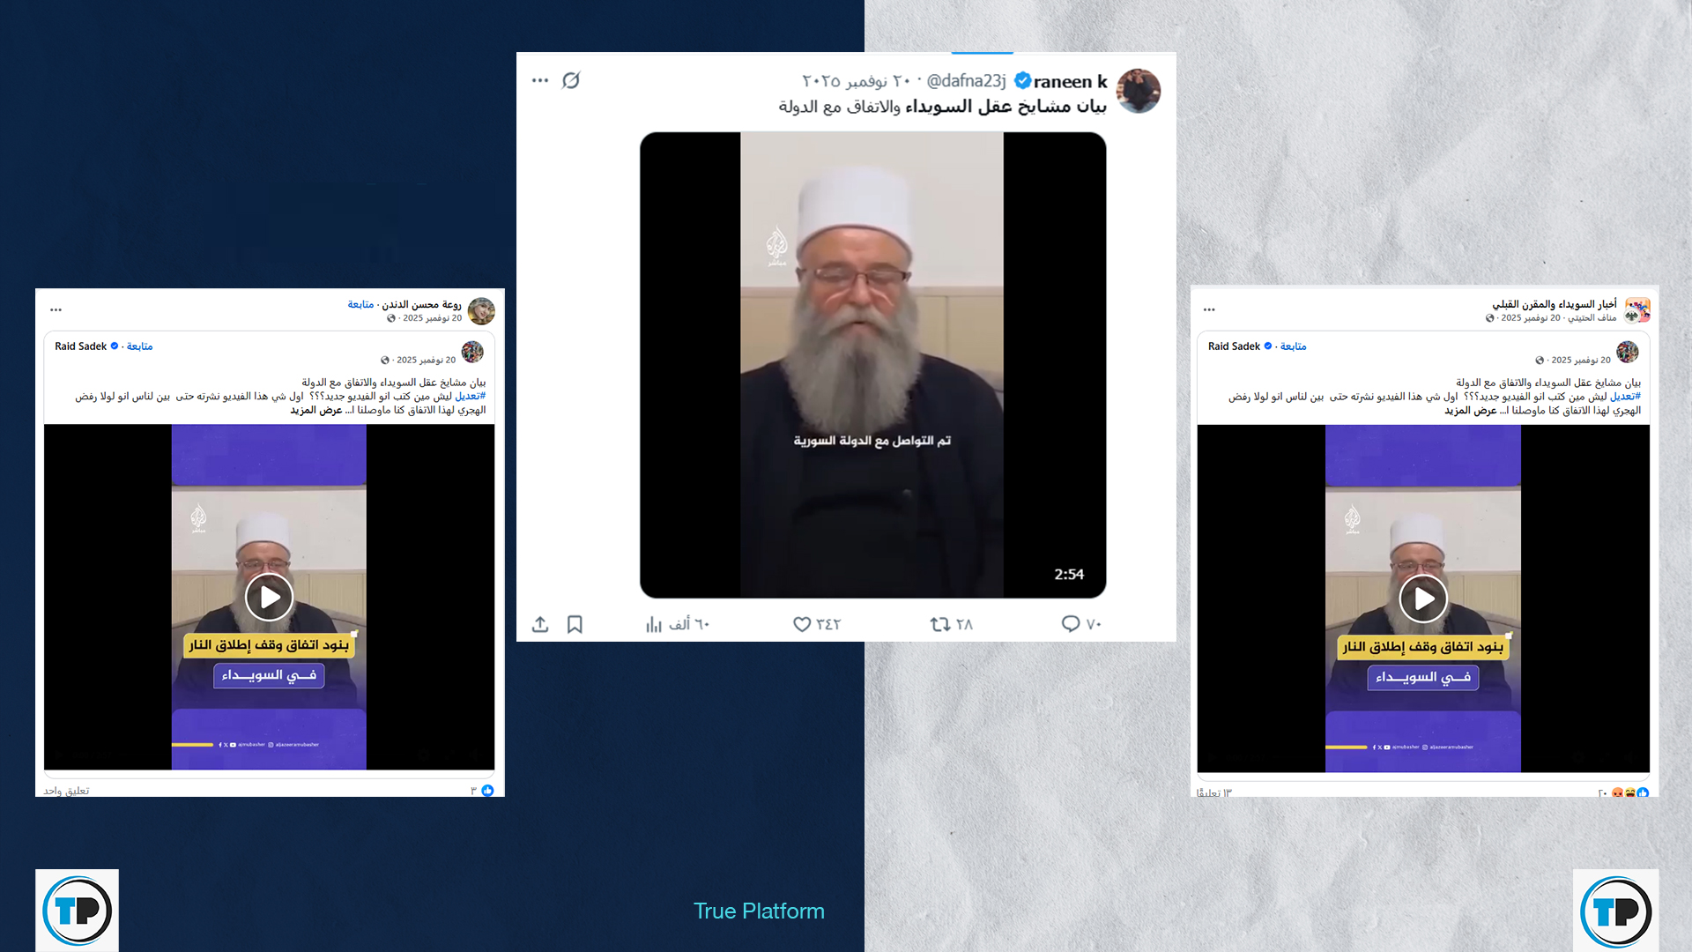Click the share icon on raneen k's tweet
Screen dimensions: 1692x952
[x=540, y=624]
